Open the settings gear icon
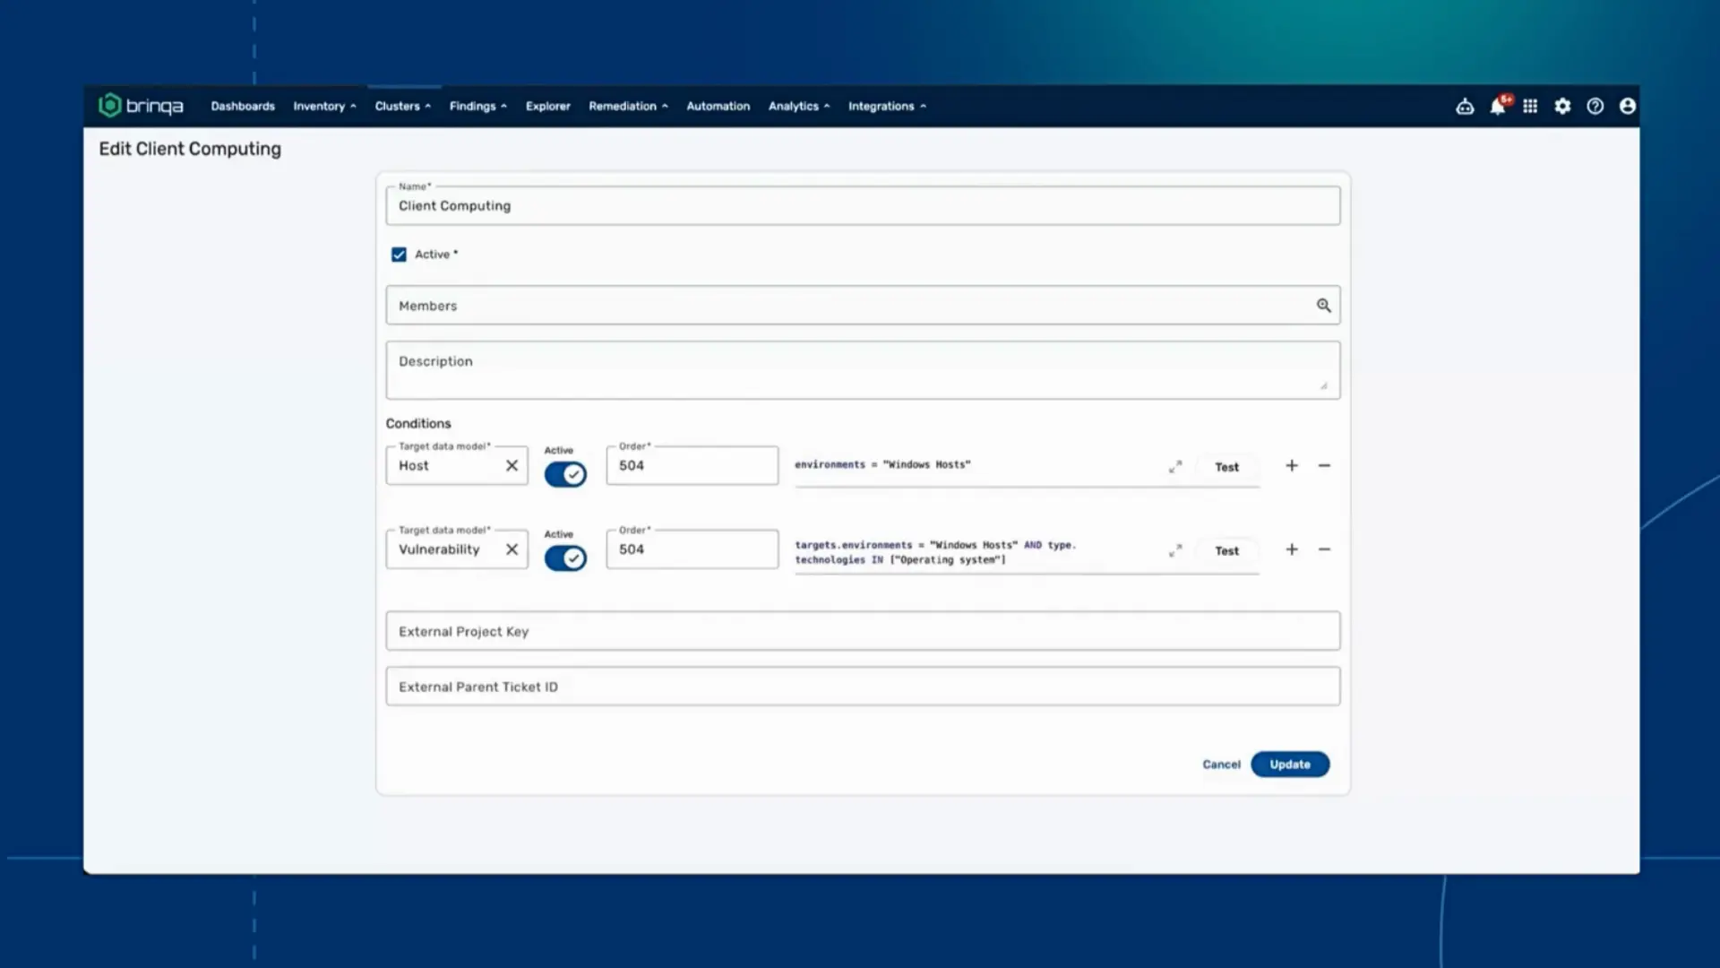This screenshot has width=1720, height=968. pyautogui.click(x=1562, y=107)
